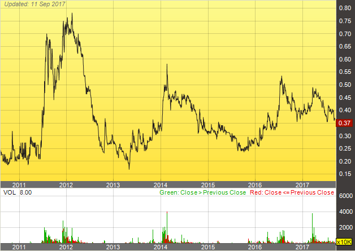The image size is (355, 251).
Task: Select 2012 on the price chart time axis
Action: click(67, 184)
